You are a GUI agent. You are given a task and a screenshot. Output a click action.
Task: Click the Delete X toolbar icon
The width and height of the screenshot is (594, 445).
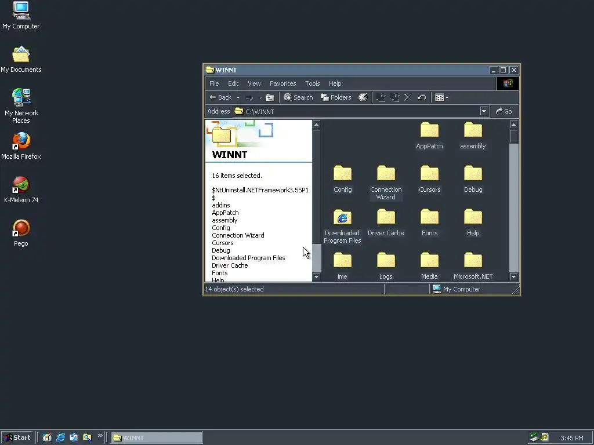(x=408, y=97)
